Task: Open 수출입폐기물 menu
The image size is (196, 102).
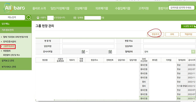Action: (x=123, y=8)
